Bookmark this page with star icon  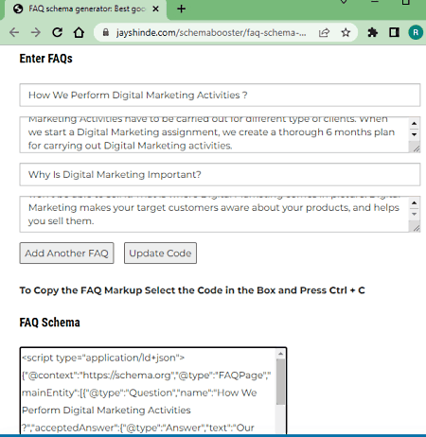coord(346,32)
